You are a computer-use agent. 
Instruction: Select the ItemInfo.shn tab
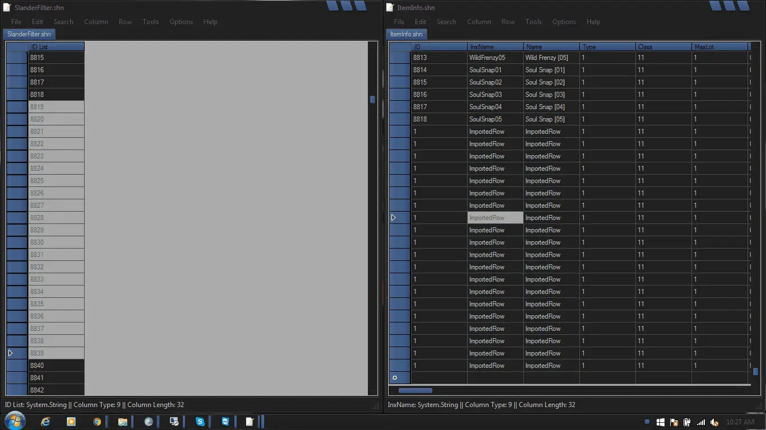point(406,34)
